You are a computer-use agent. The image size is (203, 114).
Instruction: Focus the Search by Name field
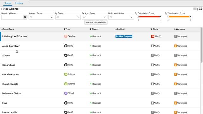(x=12, y=17)
